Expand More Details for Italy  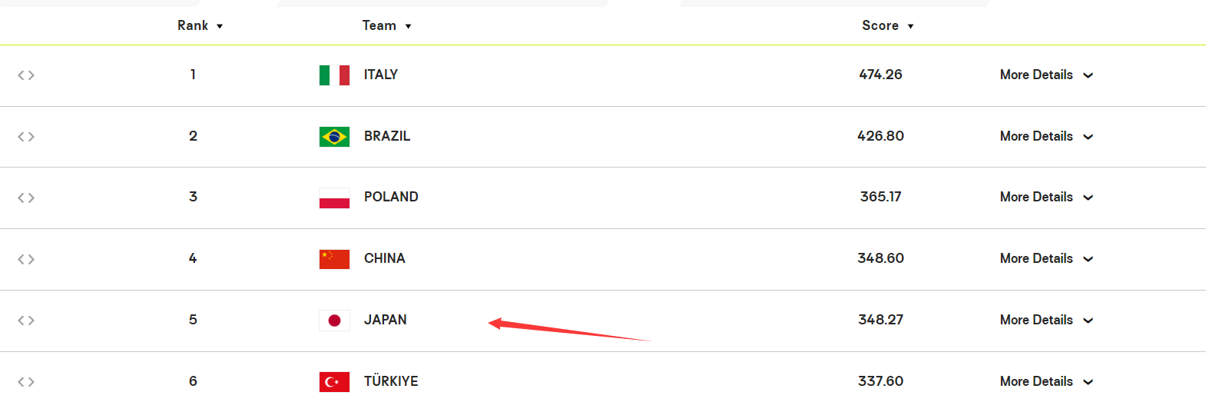(x=1046, y=75)
